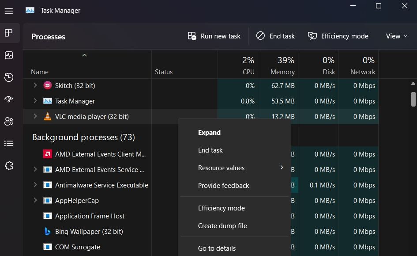Click the process list scrollbar thumb
The width and height of the screenshot is (417, 256).
(413, 99)
